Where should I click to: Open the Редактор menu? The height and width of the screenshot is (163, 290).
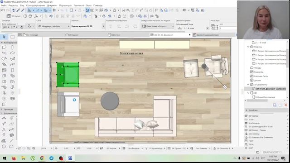click(x=13, y=5)
